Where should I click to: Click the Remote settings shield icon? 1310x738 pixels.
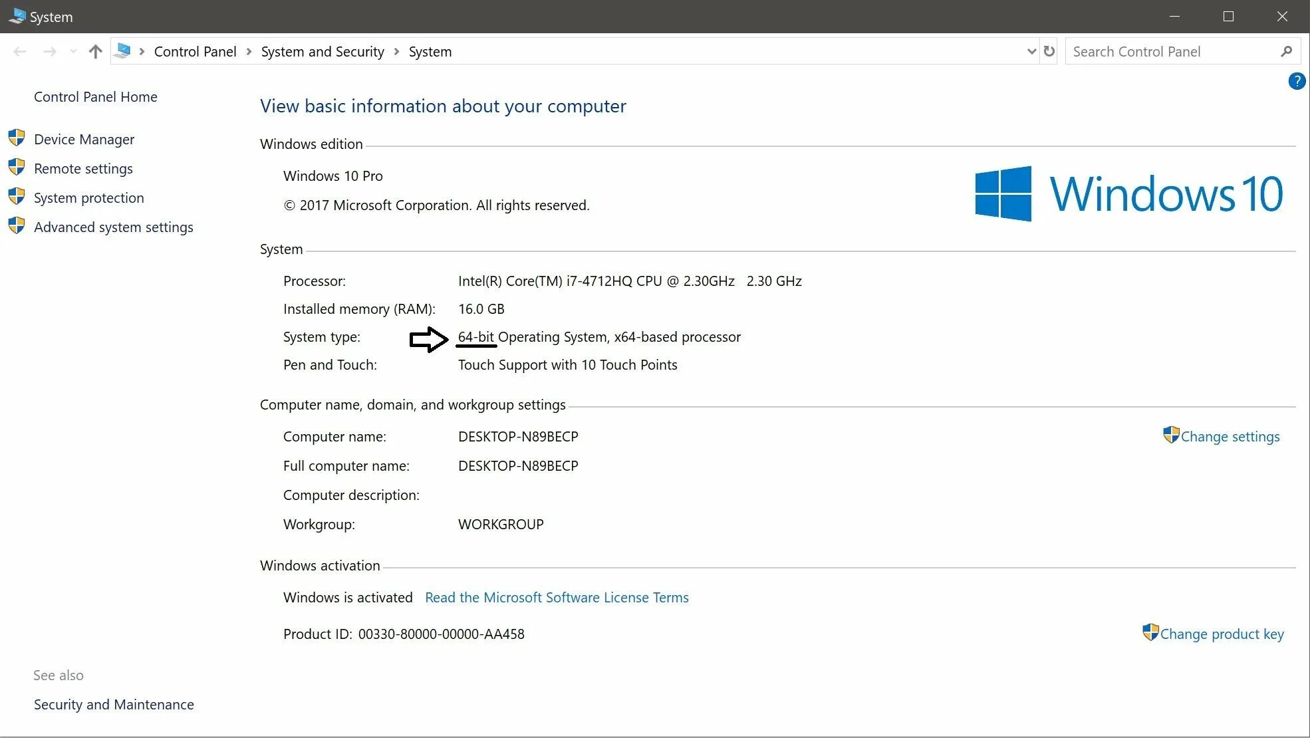17,168
